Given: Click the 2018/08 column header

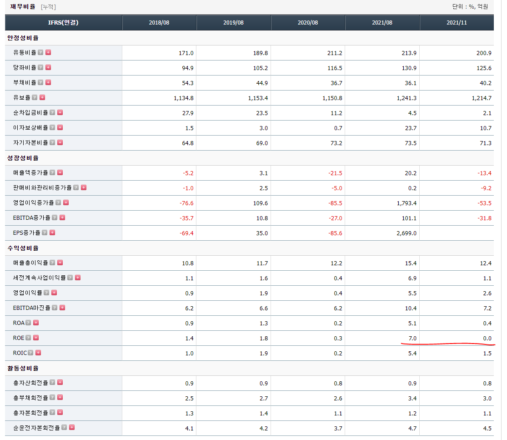Looking at the screenshot, I should 159,23.
